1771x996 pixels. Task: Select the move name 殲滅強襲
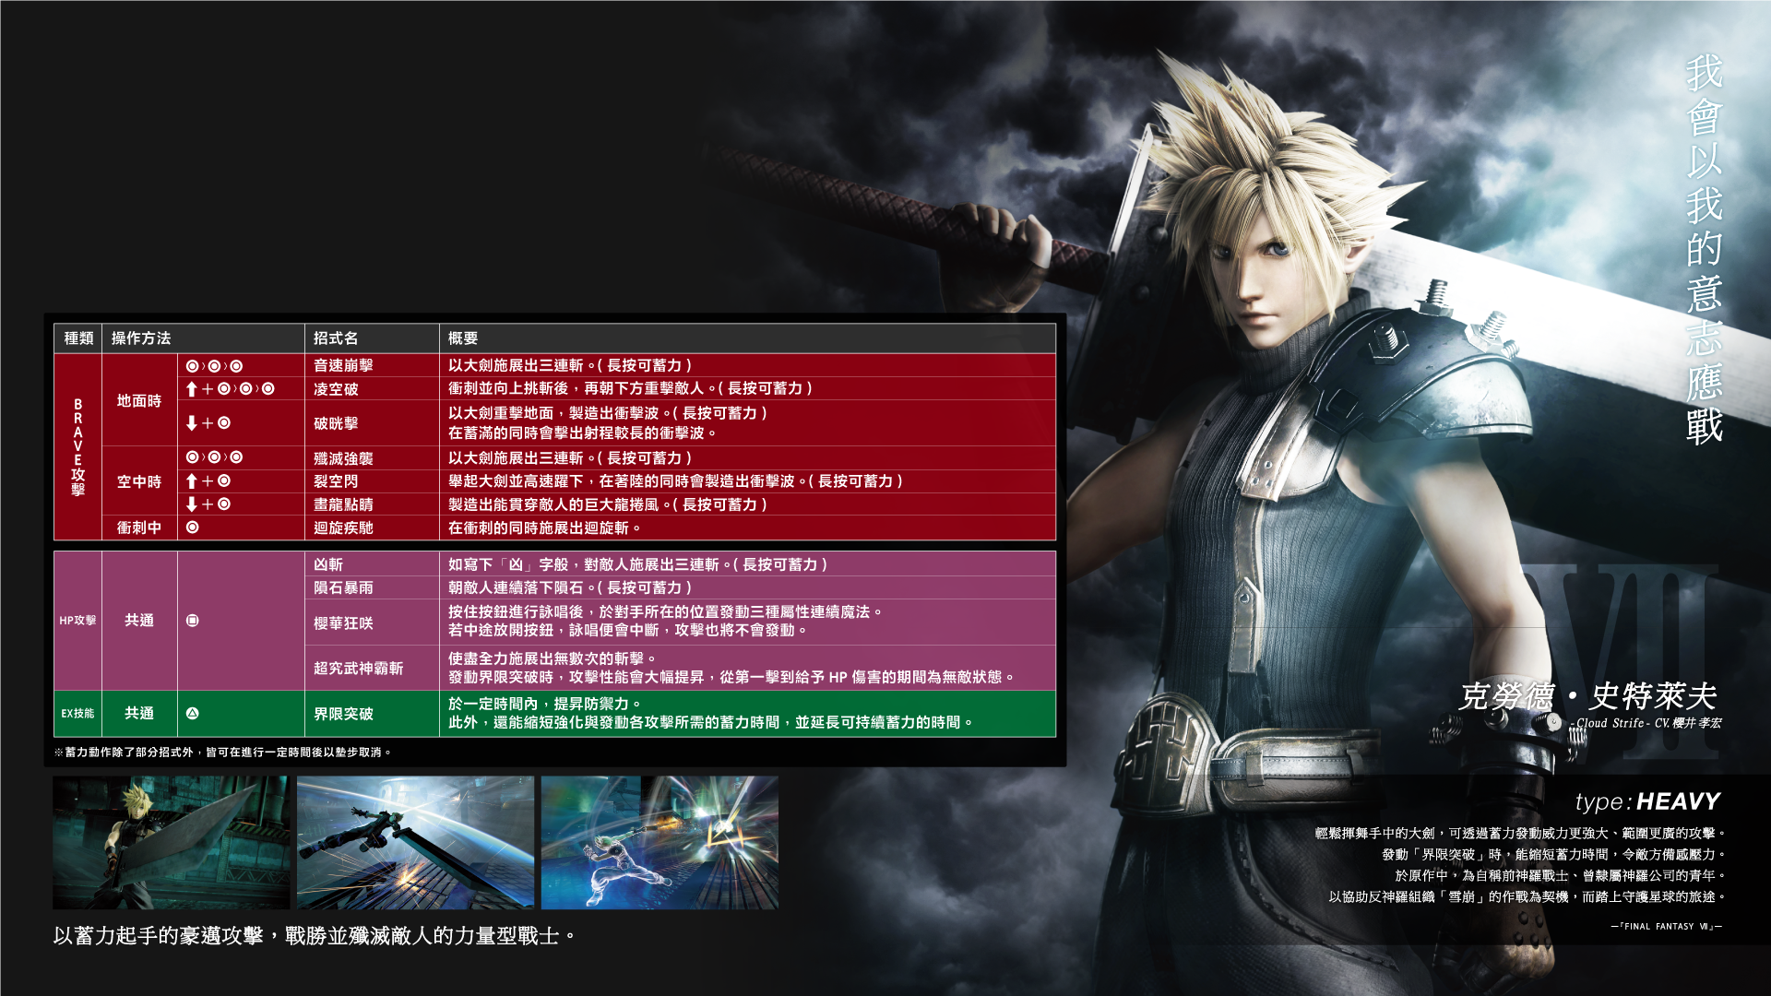click(343, 458)
